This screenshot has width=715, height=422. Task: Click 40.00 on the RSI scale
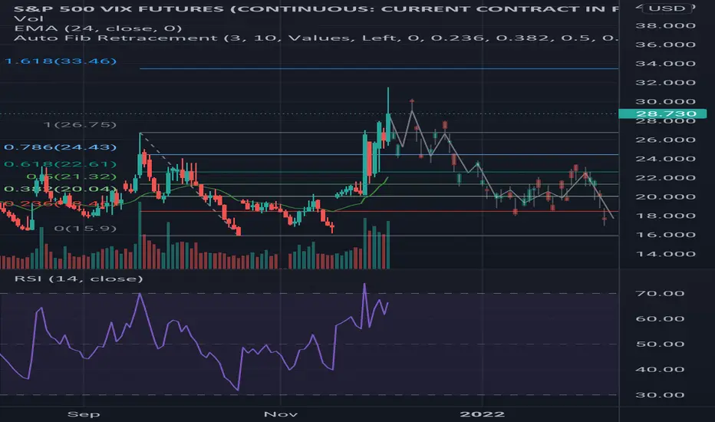coord(660,370)
